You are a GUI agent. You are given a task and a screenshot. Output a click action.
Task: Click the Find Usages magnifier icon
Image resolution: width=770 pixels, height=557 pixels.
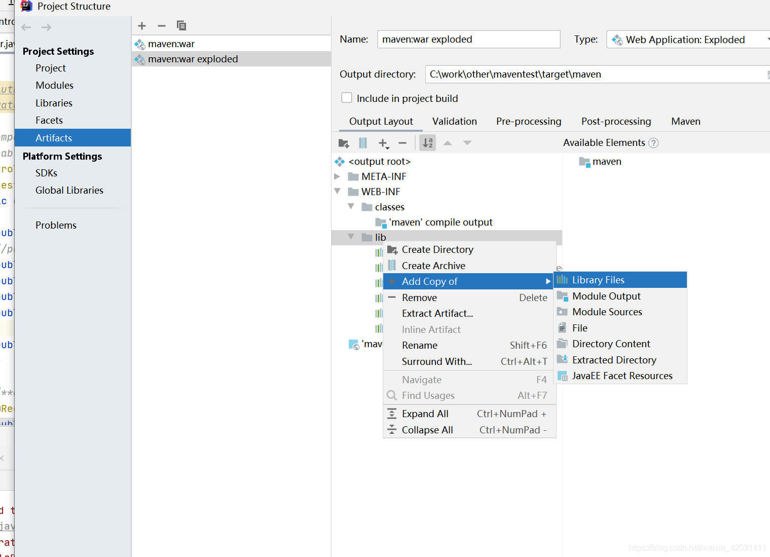pyautogui.click(x=392, y=395)
